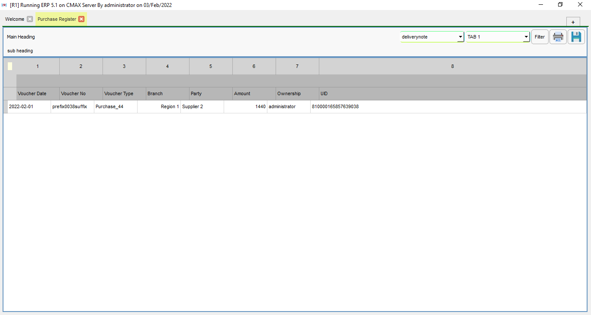Click the Voucher Date column header
591x315 pixels.
(32, 93)
